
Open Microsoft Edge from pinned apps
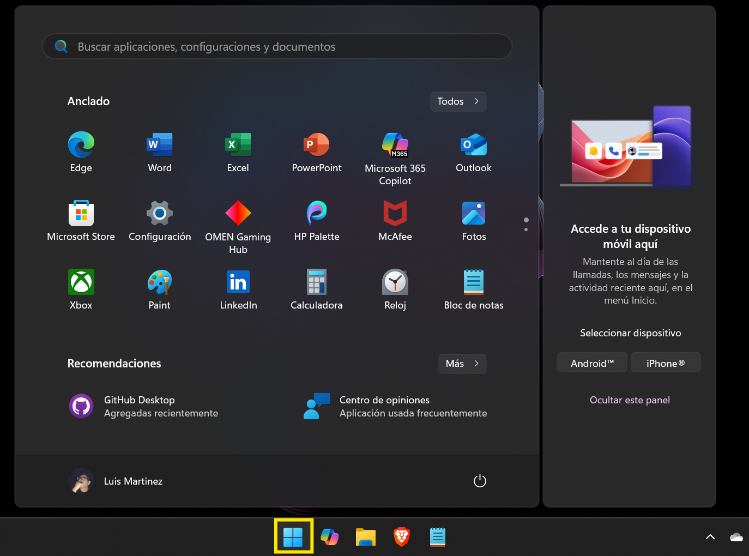(81, 151)
